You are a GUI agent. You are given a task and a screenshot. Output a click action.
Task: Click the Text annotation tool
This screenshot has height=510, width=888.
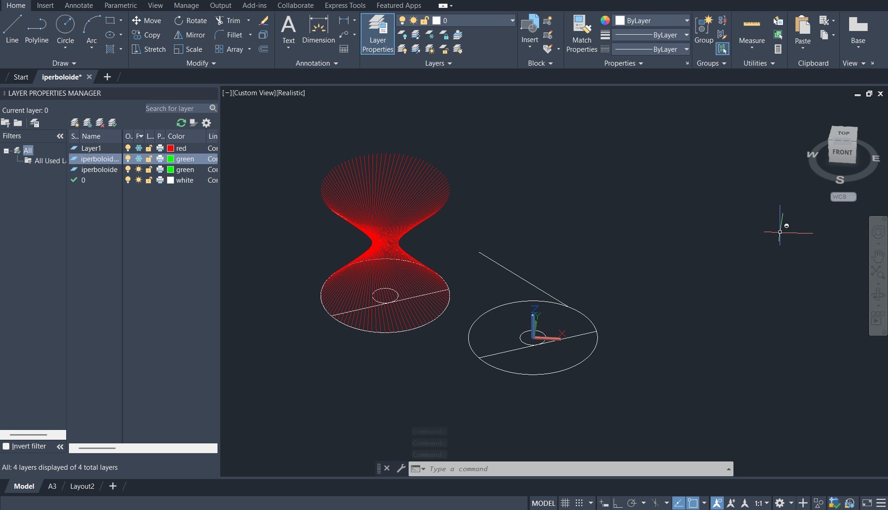tap(288, 29)
